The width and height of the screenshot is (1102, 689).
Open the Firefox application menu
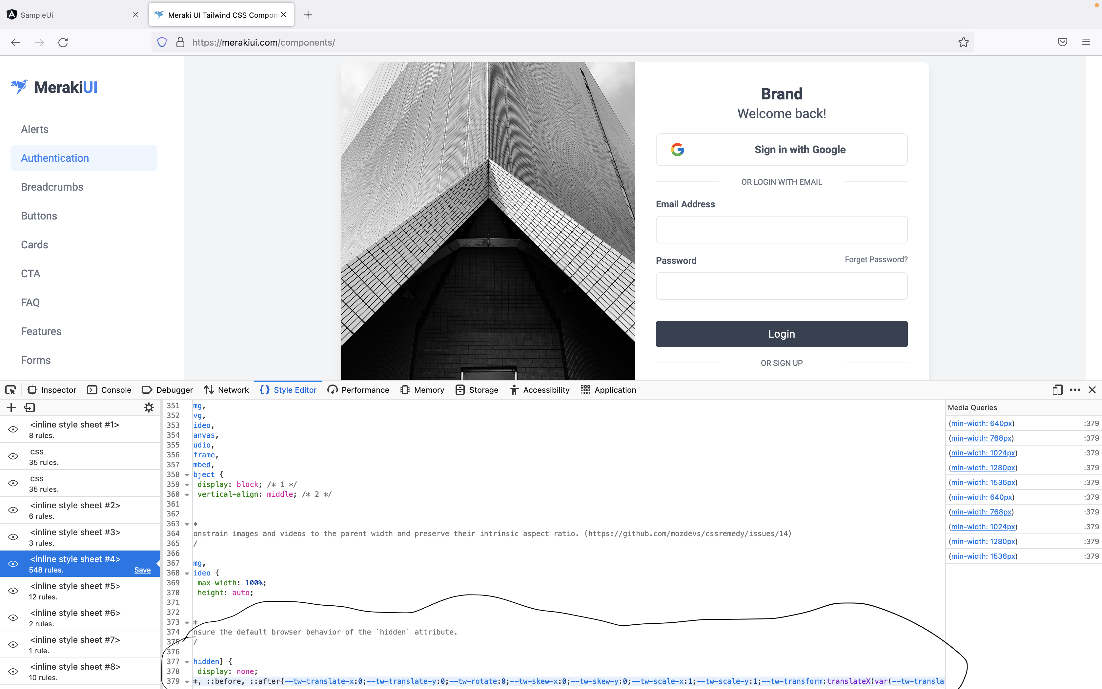click(x=1087, y=42)
